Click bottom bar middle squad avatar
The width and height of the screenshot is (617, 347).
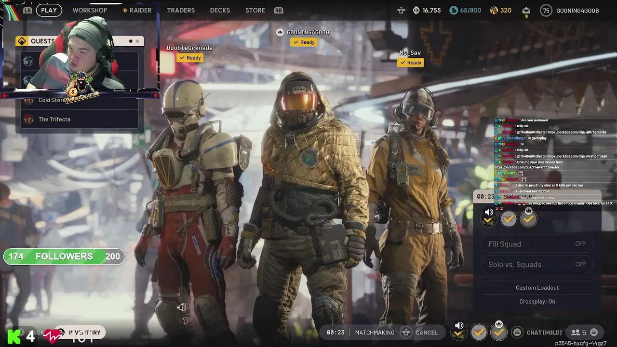pyautogui.click(x=479, y=333)
